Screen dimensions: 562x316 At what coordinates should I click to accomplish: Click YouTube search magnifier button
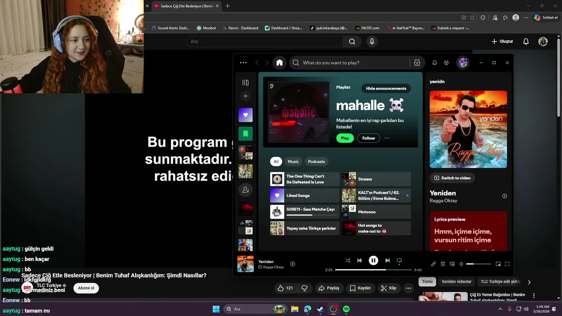[x=352, y=41]
